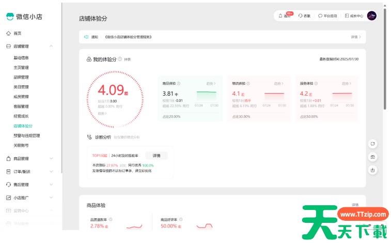Expand the 售后管理 sidebar menu
Viewport: 391px width, 243px height.
[x=51, y=185]
